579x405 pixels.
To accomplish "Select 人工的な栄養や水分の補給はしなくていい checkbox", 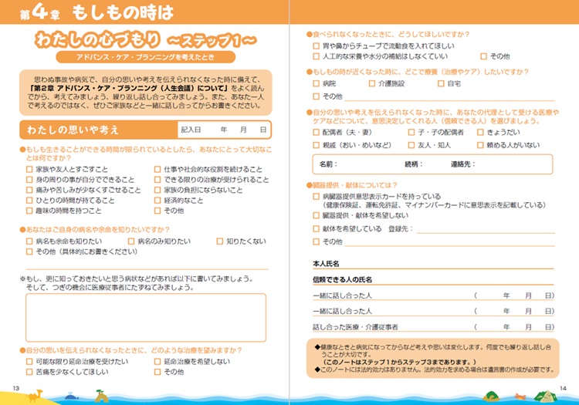I will coord(316,56).
